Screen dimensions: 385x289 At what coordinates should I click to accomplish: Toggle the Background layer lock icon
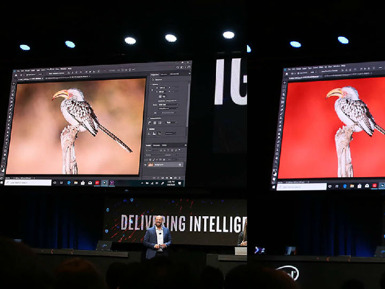(180, 165)
